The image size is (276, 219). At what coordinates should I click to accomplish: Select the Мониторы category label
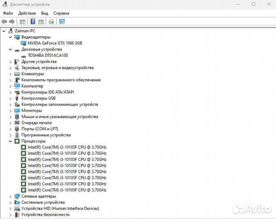[x=31, y=110]
